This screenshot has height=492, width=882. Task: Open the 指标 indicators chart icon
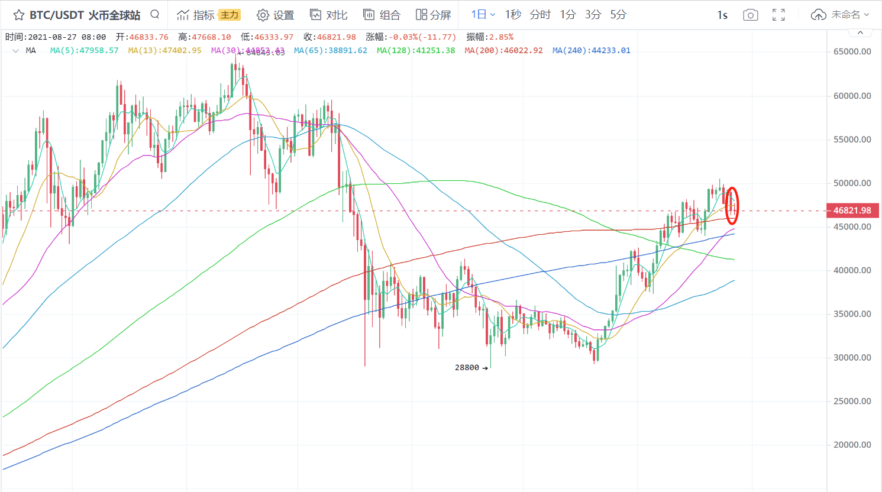coord(183,15)
